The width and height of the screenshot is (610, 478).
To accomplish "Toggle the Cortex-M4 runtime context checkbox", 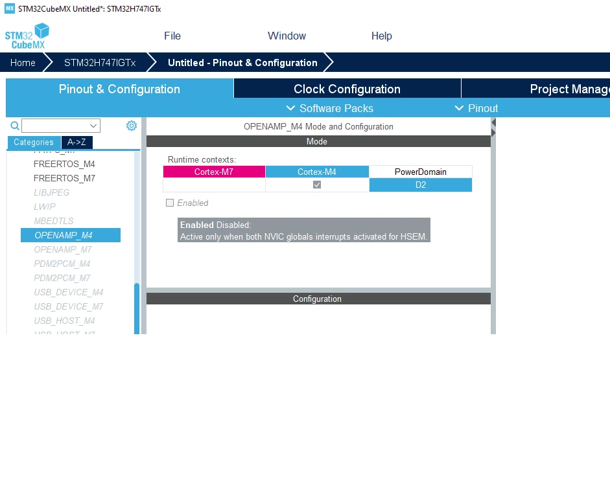I will point(317,185).
